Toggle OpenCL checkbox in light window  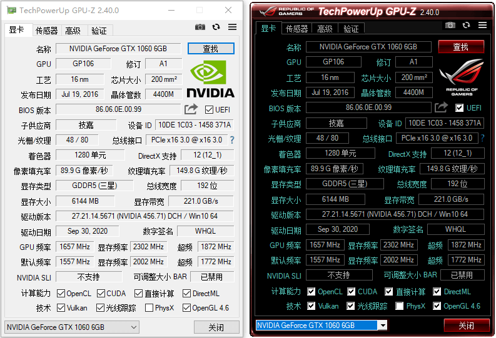pyautogui.click(x=61, y=294)
